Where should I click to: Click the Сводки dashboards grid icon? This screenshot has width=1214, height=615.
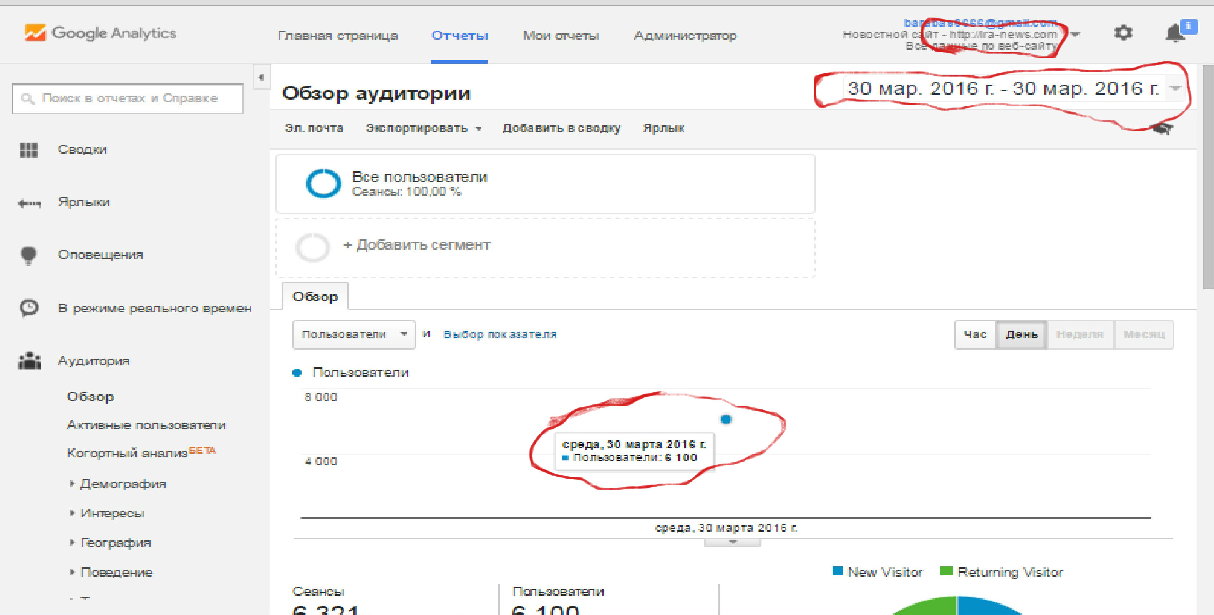click(x=28, y=150)
